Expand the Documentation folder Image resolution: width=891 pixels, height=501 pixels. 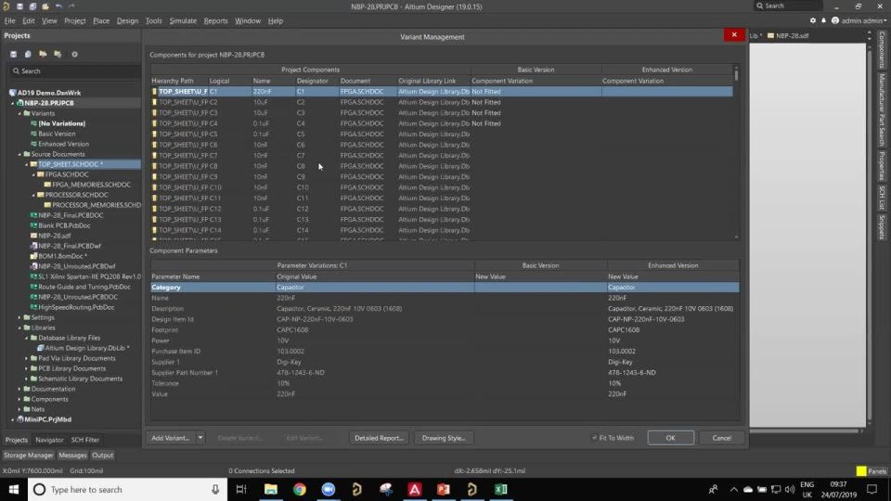[x=19, y=389]
